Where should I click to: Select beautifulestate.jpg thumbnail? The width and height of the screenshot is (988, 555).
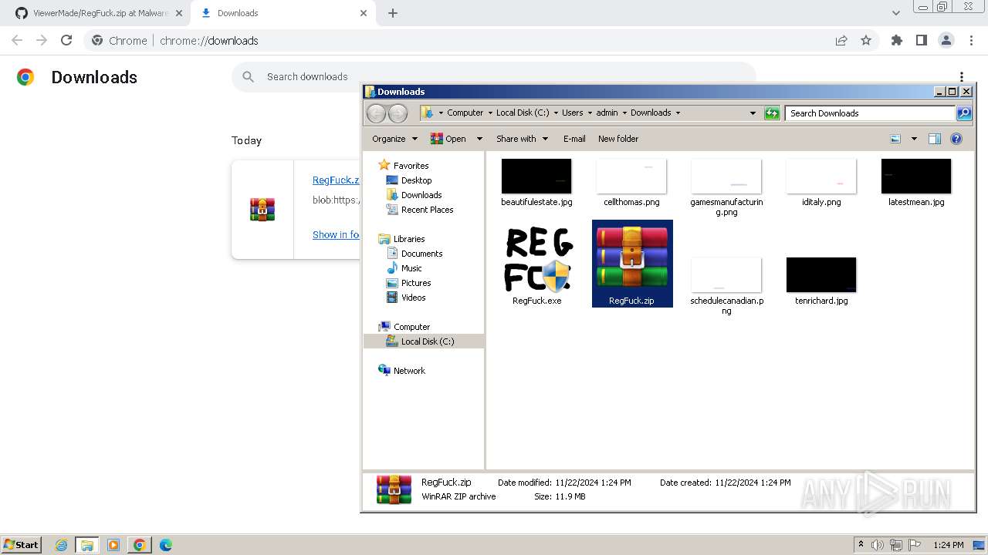point(536,177)
